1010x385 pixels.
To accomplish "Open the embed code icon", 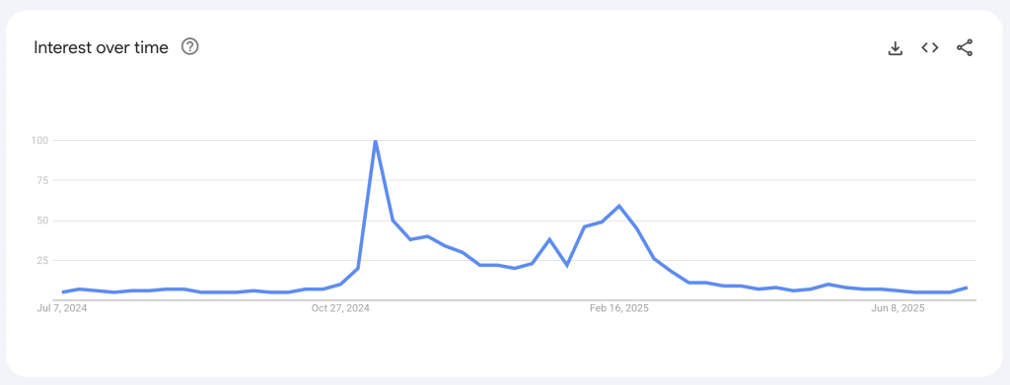I will (929, 47).
